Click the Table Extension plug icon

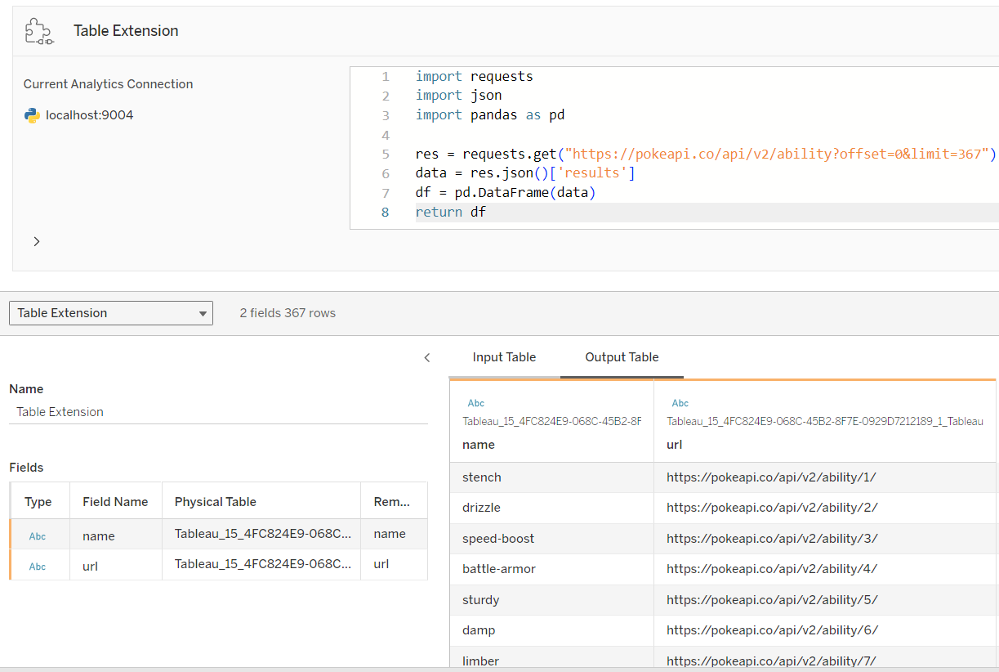[x=38, y=31]
